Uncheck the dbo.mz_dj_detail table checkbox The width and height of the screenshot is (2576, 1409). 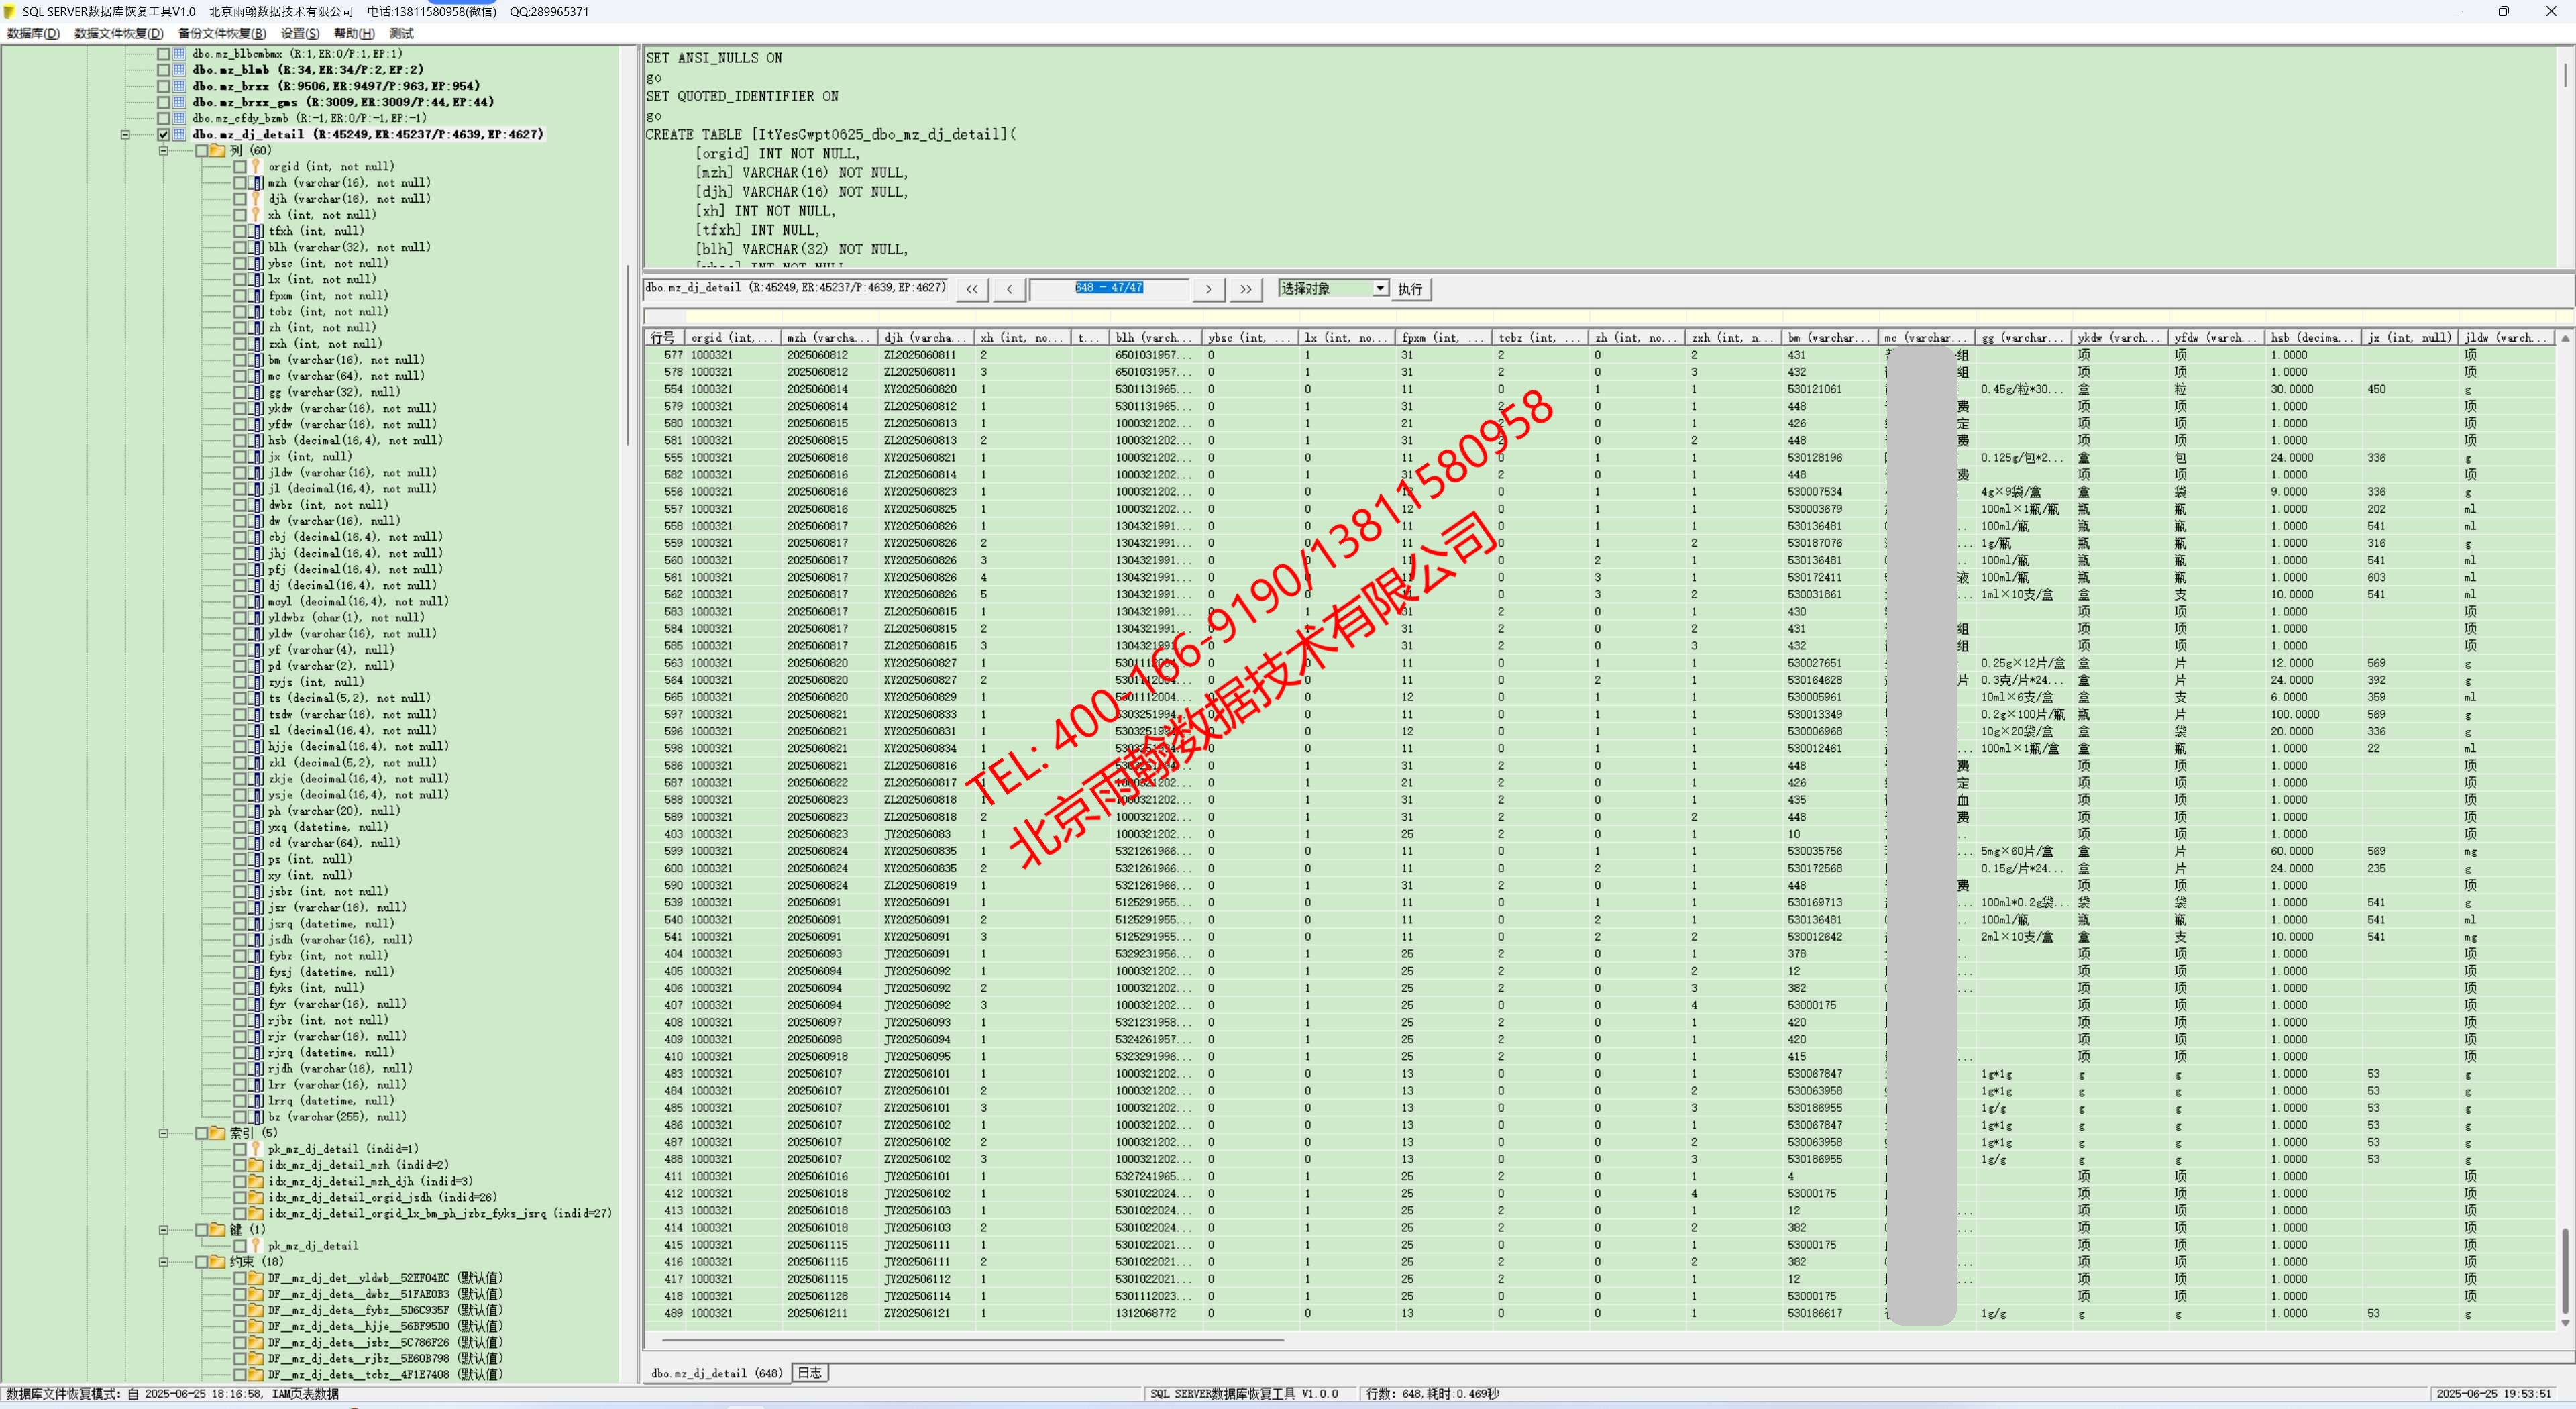163,134
